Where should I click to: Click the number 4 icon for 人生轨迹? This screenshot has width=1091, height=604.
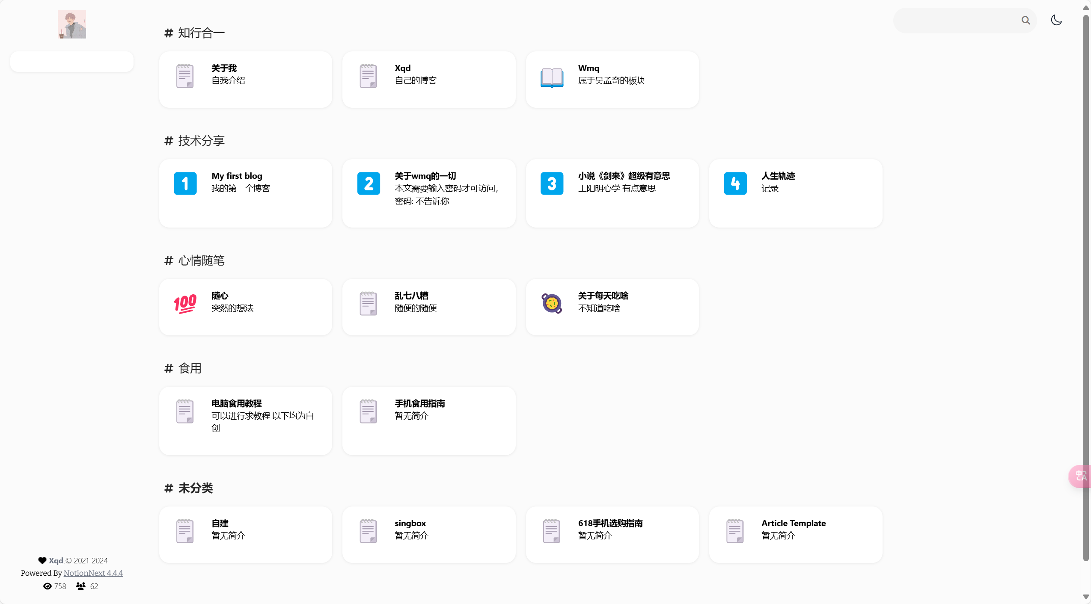click(735, 184)
